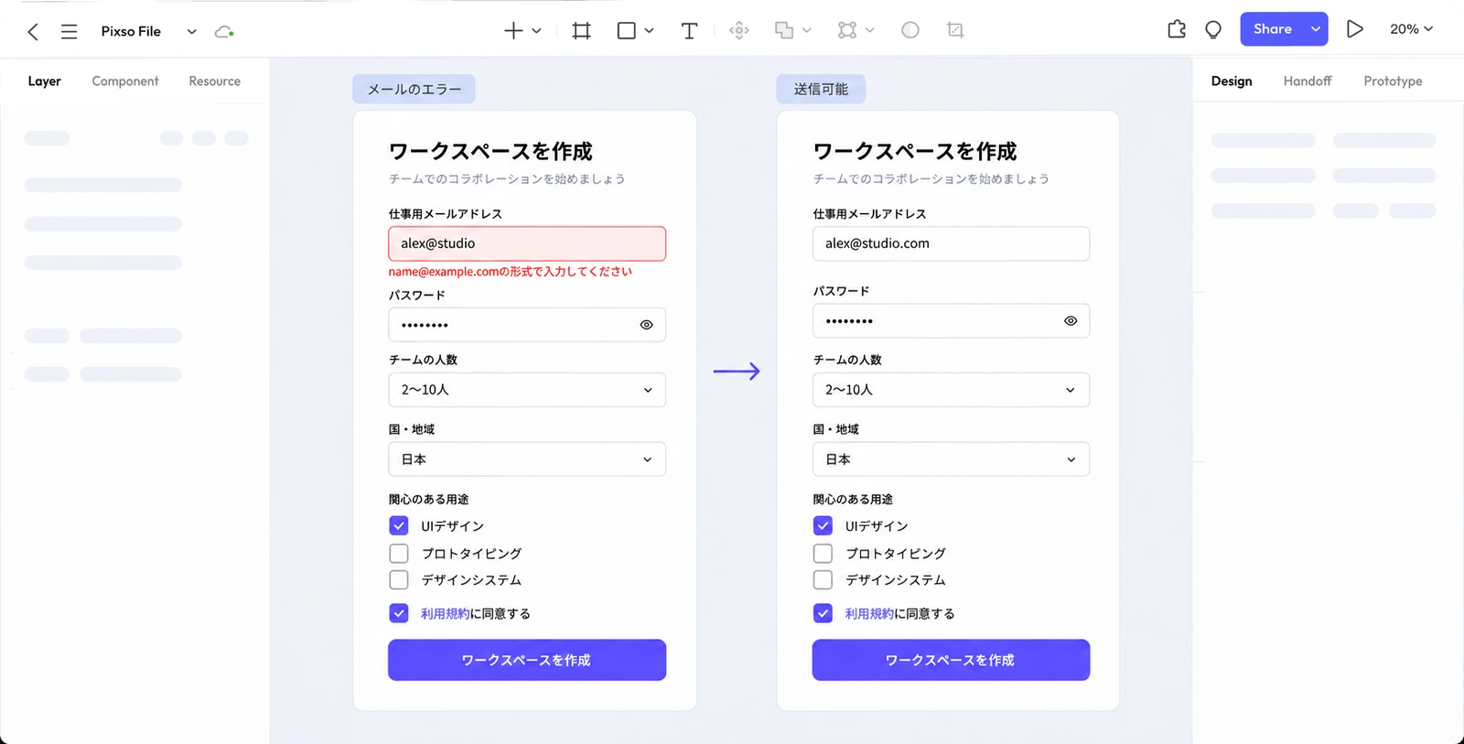1464x744 pixels.
Task: Click the lightbulb icon beside Share
Action: click(1213, 30)
